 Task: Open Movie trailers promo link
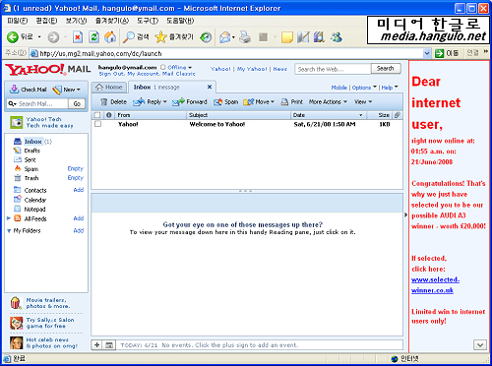pos(48,303)
